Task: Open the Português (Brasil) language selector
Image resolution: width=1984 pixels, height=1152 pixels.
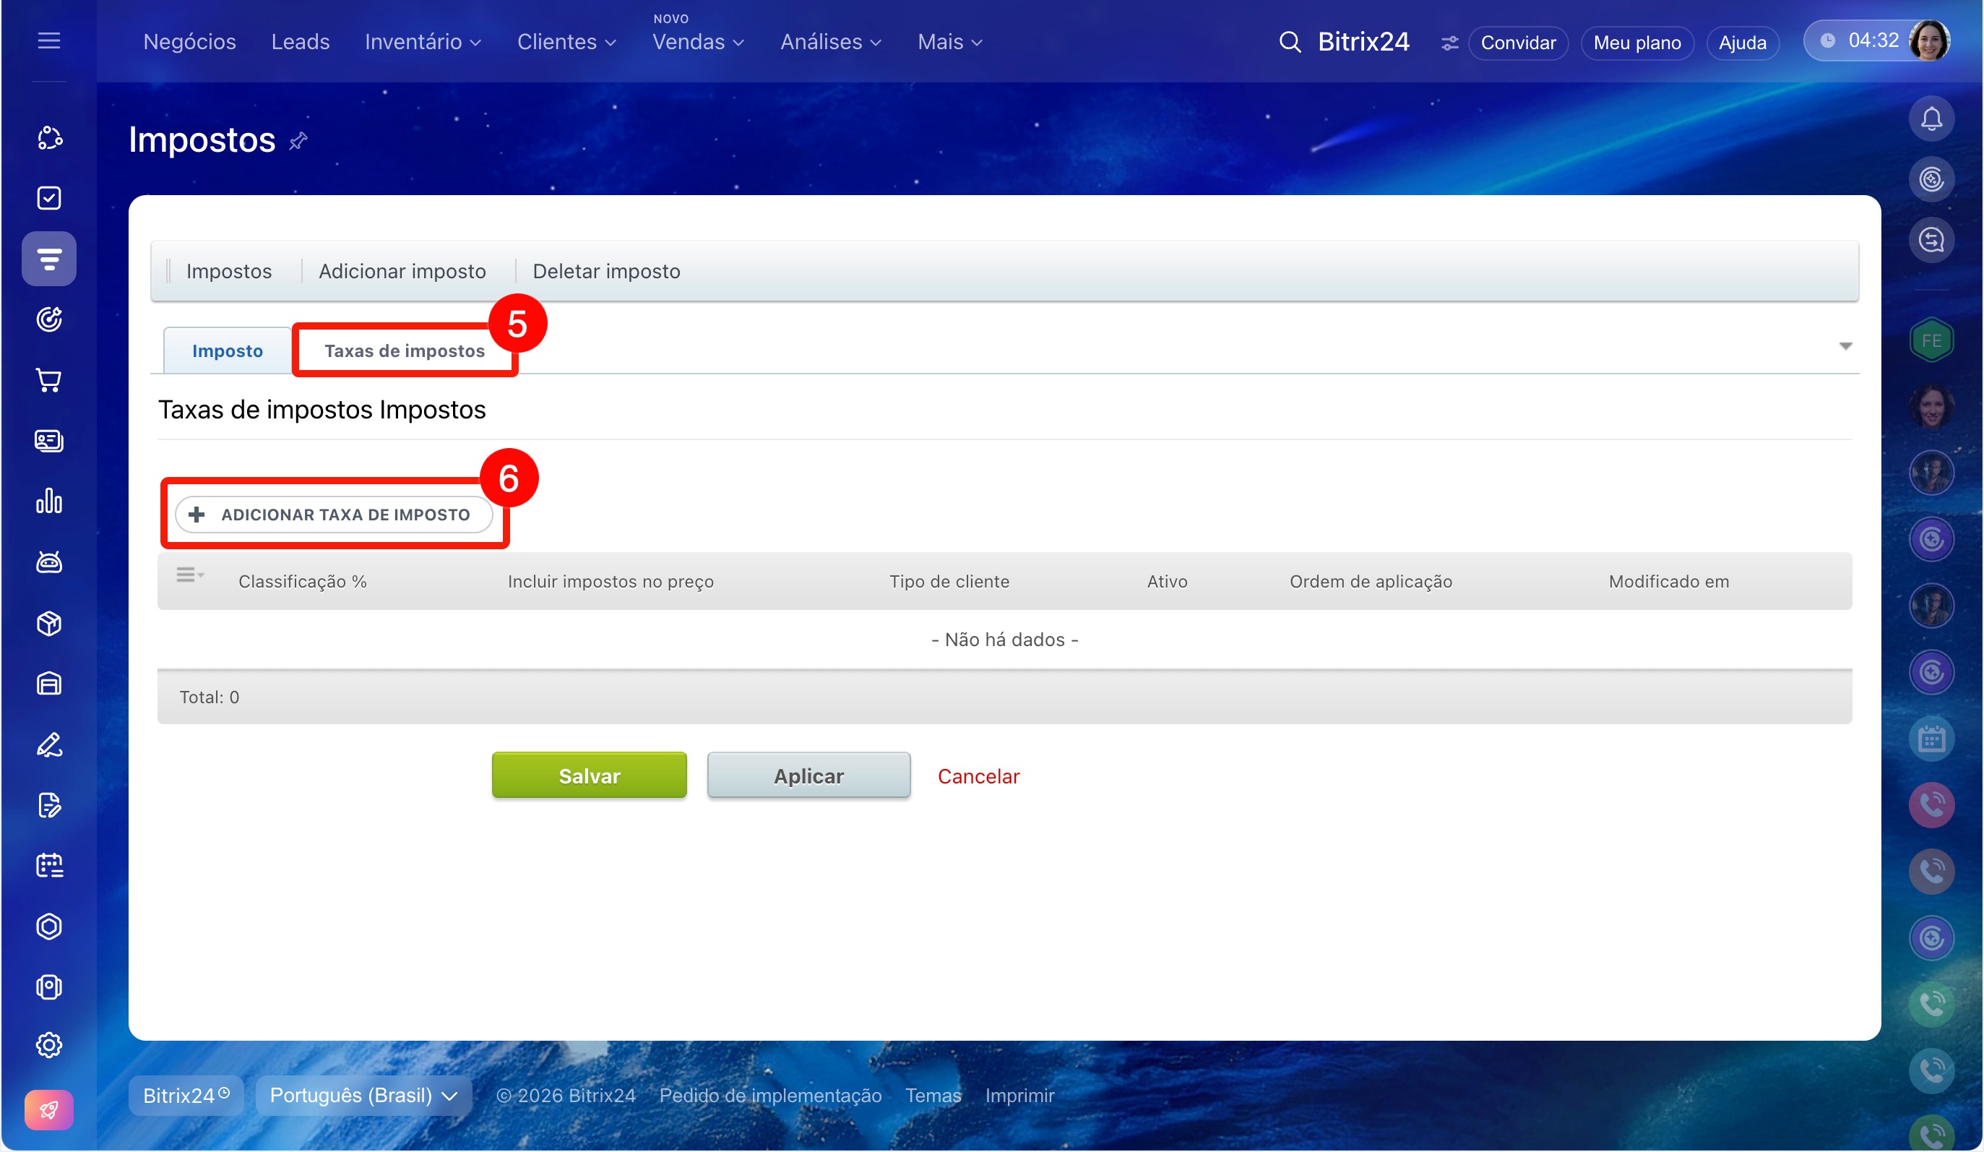Action: [x=363, y=1096]
